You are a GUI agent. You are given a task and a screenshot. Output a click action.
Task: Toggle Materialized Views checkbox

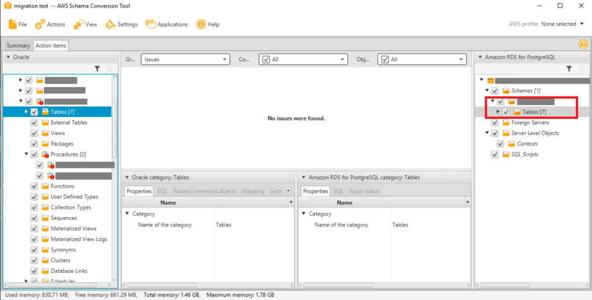[34, 228]
